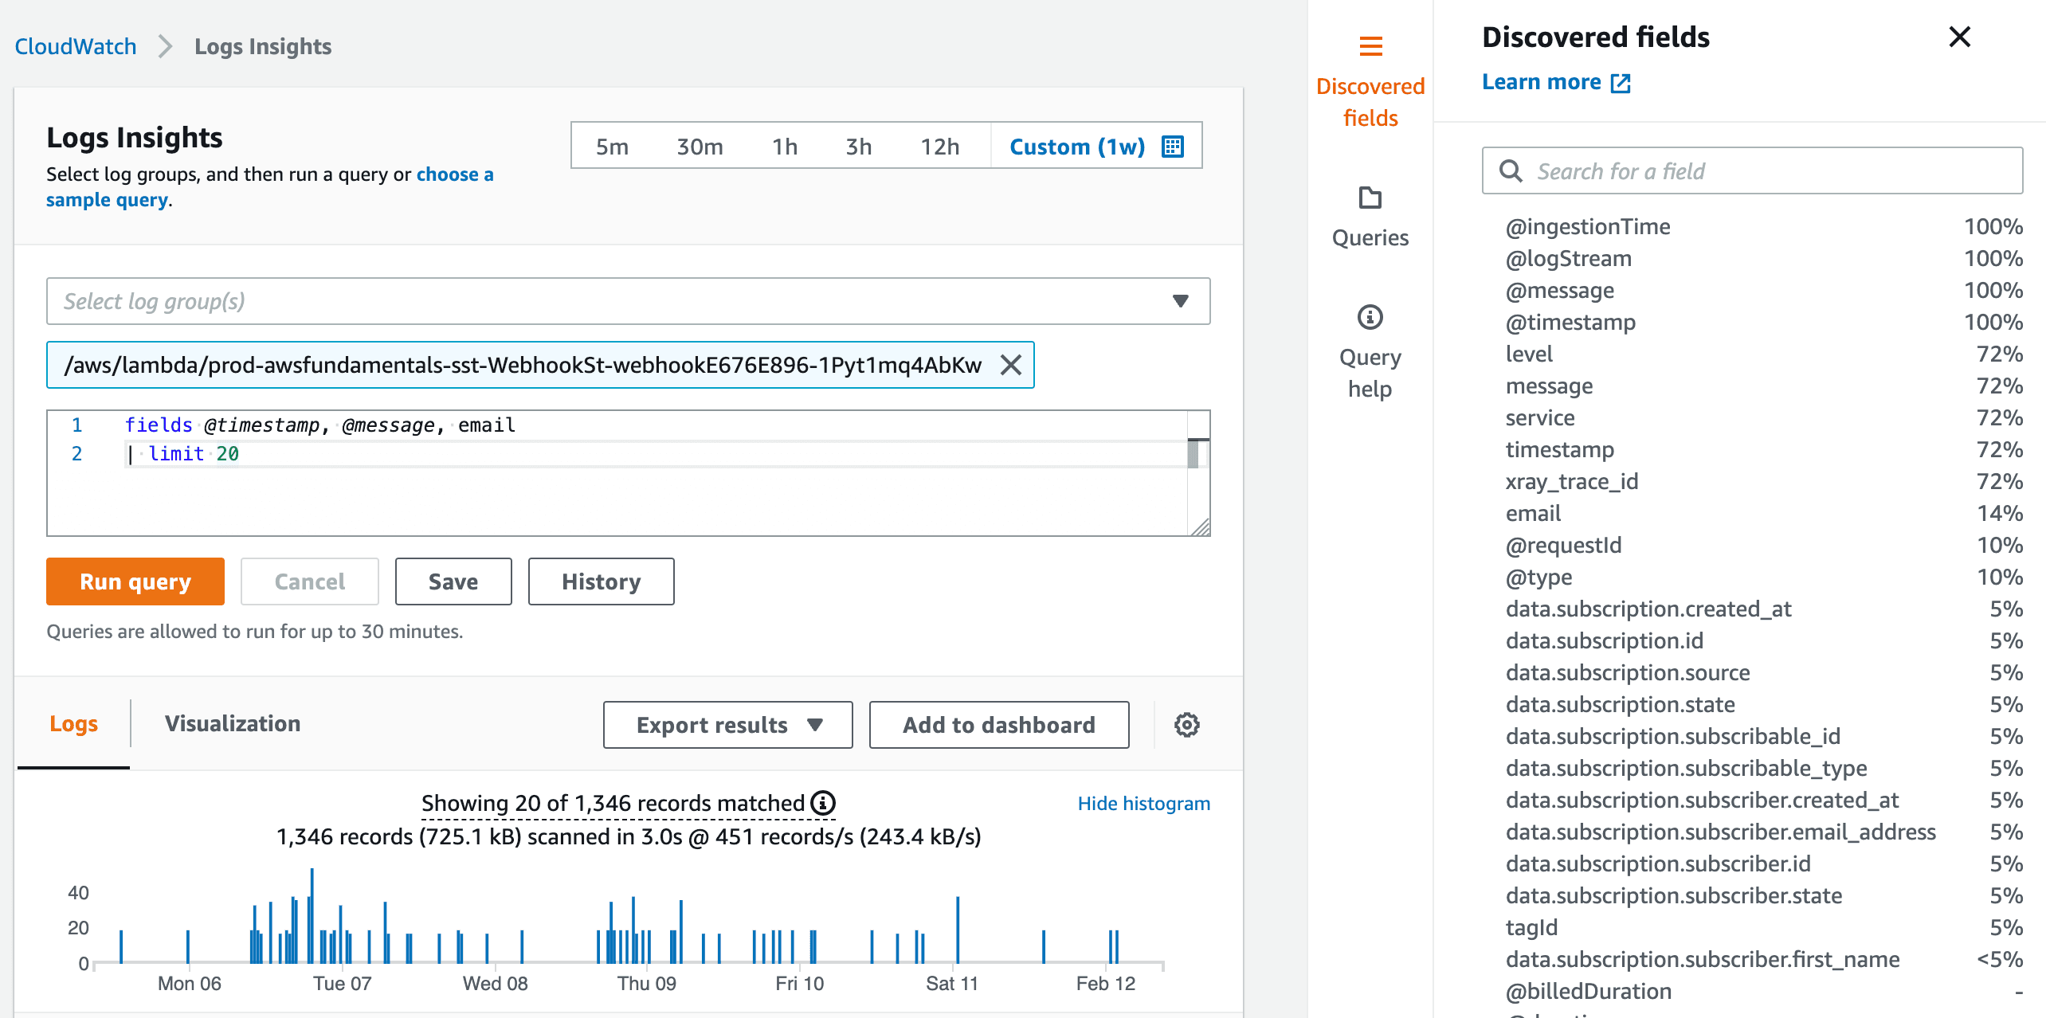
Task: Select the @timestamp discovered field
Action: pyautogui.click(x=1570, y=322)
